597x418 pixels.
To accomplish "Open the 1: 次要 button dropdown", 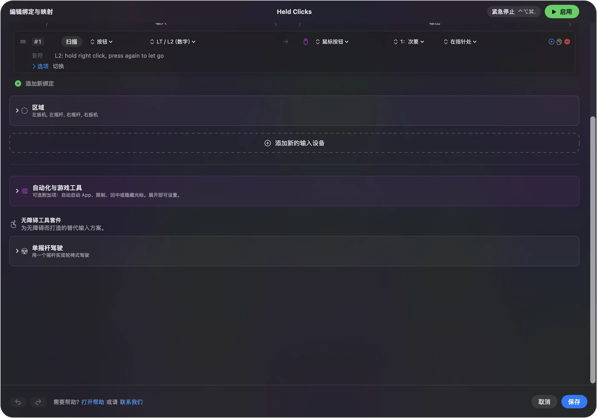I will pos(409,42).
